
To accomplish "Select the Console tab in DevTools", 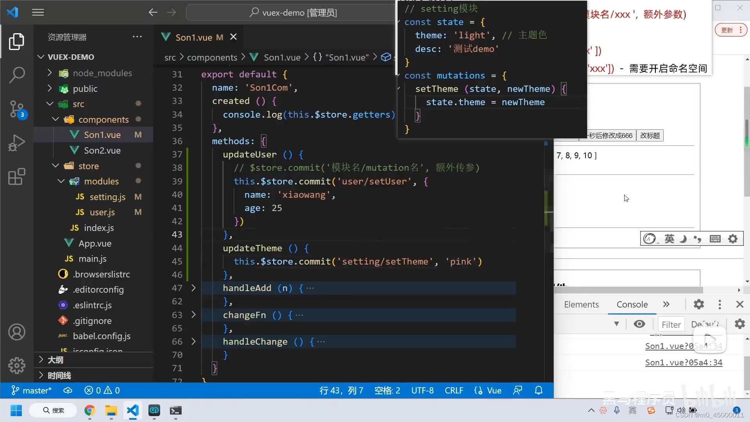I will 632,304.
